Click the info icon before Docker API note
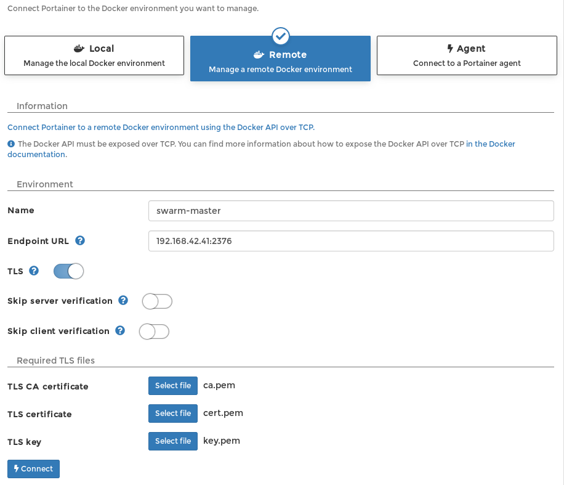The image size is (564, 485). click(x=11, y=144)
